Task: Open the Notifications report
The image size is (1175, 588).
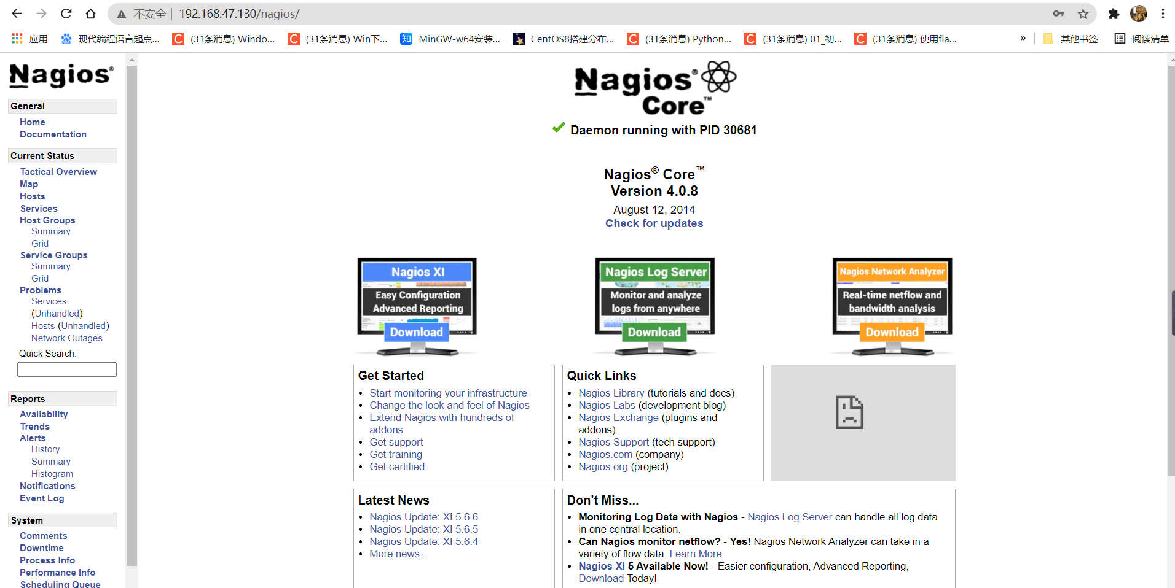Action: point(47,486)
